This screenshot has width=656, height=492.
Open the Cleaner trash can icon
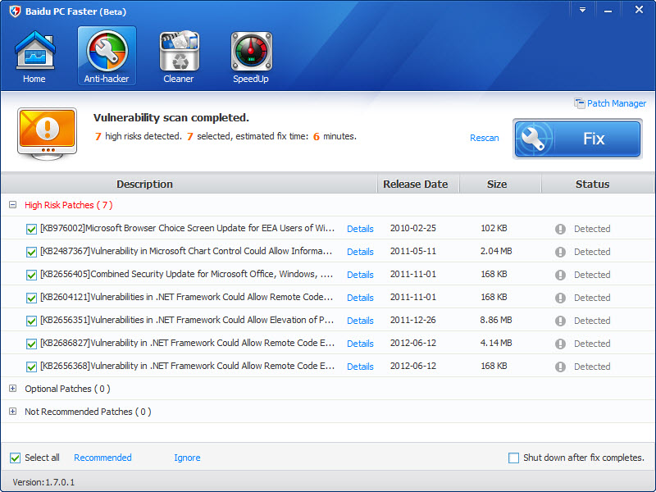pyautogui.click(x=179, y=51)
